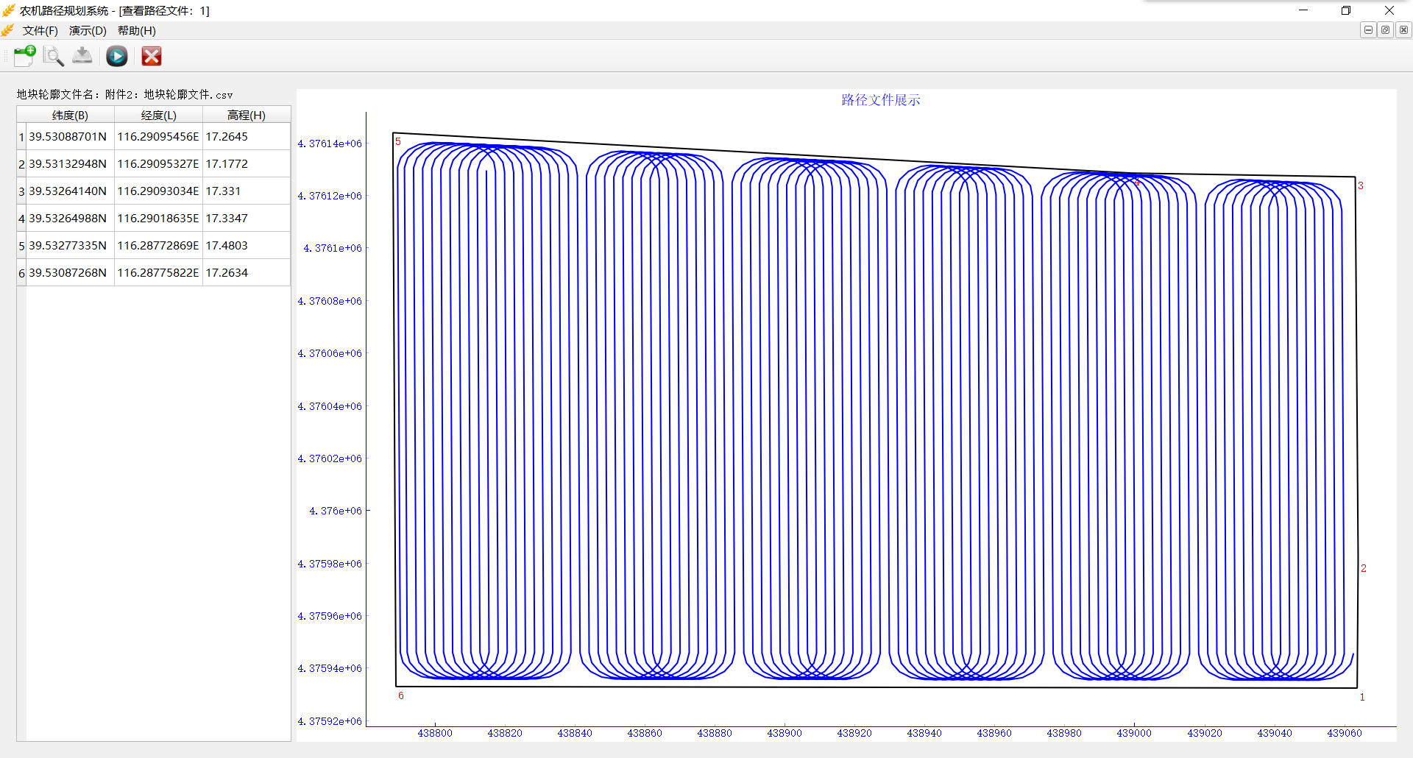Minimize the main application window
The height and width of the screenshot is (758, 1413).
(x=1303, y=10)
